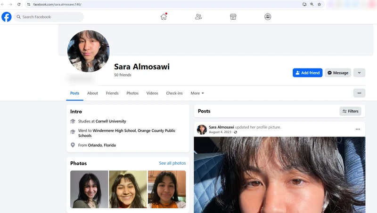Open the profile tab bar three-dot menu
Screen dimensions: 377x213
(x=359, y=93)
